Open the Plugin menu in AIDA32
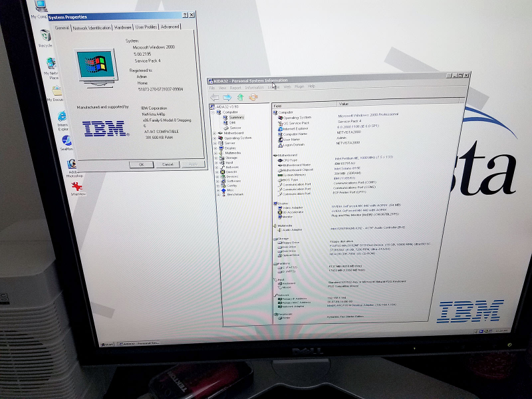532x399 pixels. 299,86
